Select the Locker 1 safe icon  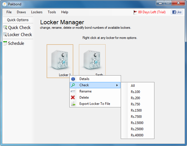60,59
